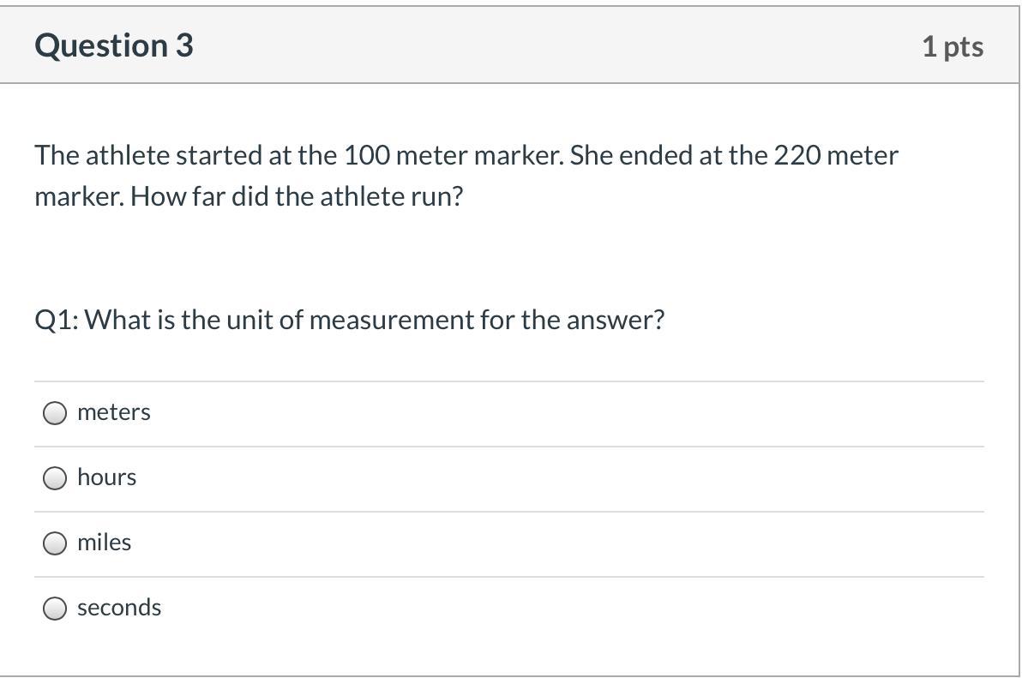Click the 'miles' answer label text

pos(104,543)
